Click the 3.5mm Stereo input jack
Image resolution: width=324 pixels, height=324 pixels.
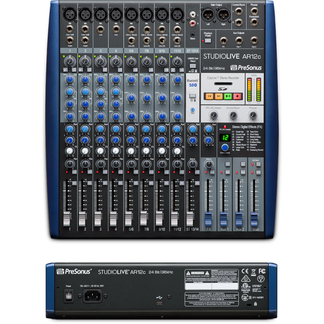pyautogui.click(x=192, y=35)
